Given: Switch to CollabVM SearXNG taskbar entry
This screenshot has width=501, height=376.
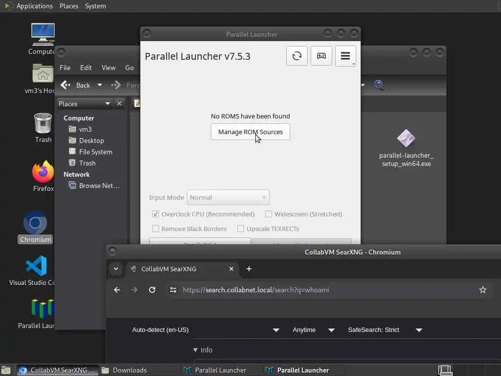Looking at the screenshot, I should point(58,370).
